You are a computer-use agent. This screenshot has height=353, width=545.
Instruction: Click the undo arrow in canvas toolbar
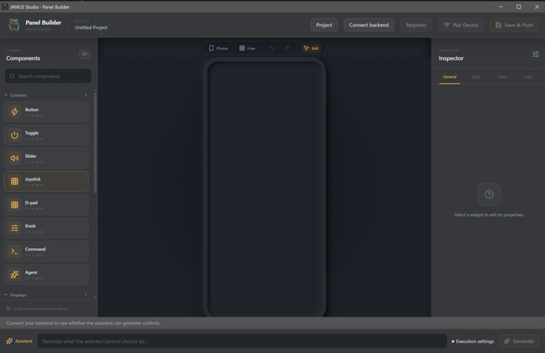[272, 48]
